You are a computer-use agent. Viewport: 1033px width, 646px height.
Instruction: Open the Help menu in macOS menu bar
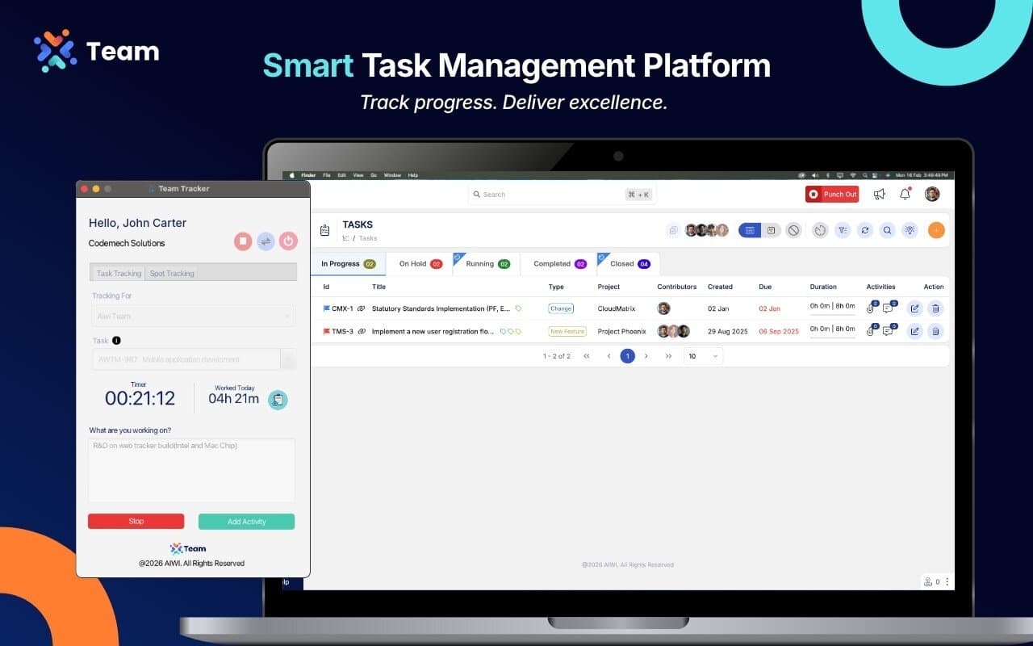coord(413,175)
